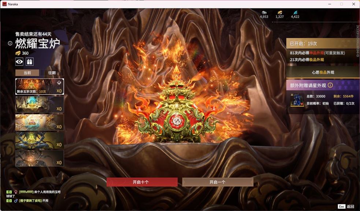Click the 21次内必得极品外观 guarantee text
The image size is (360, 211).
point(307,60)
